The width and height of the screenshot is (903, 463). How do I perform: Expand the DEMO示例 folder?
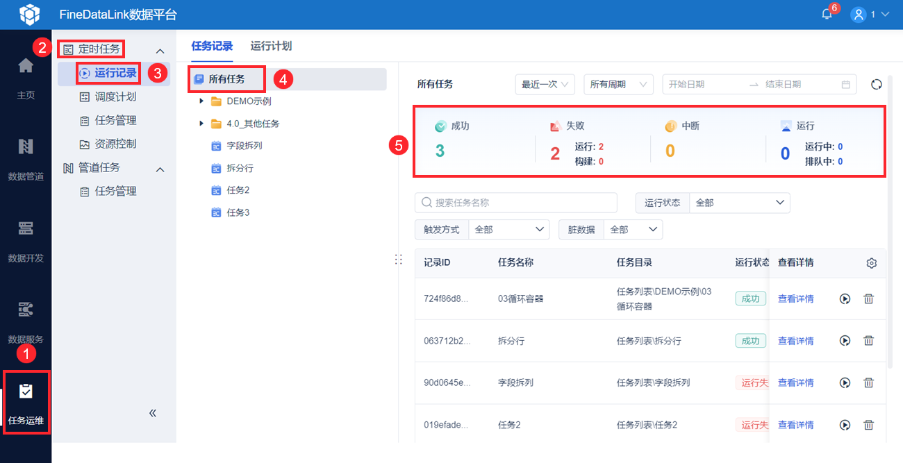[x=201, y=101]
